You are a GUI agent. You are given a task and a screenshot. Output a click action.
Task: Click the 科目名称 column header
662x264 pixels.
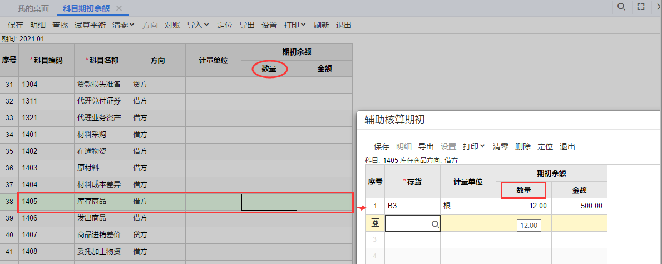pos(102,60)
